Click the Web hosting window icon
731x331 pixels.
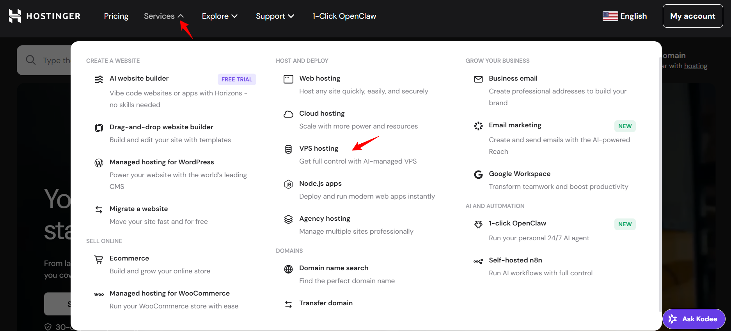(x=288, y=79)
